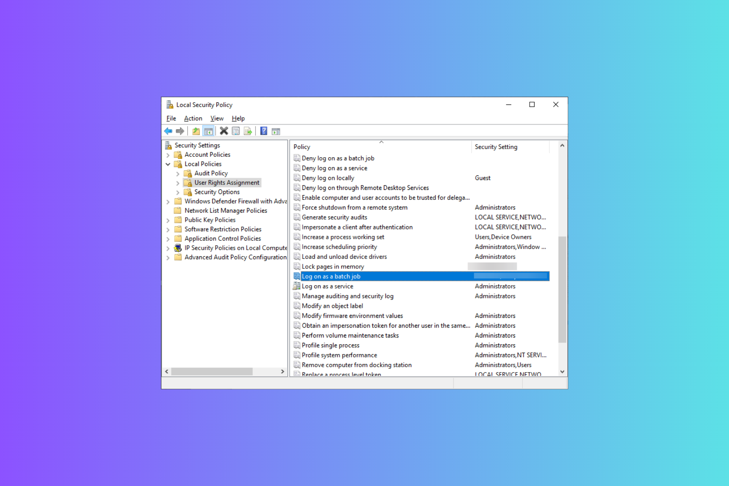Click the Delete X toolbar icon
The image size is (729, 486).
tap(224, 131)
